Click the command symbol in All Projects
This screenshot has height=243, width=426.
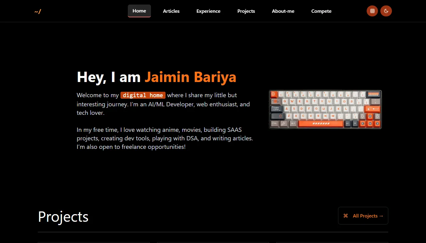tap(345, 216)
